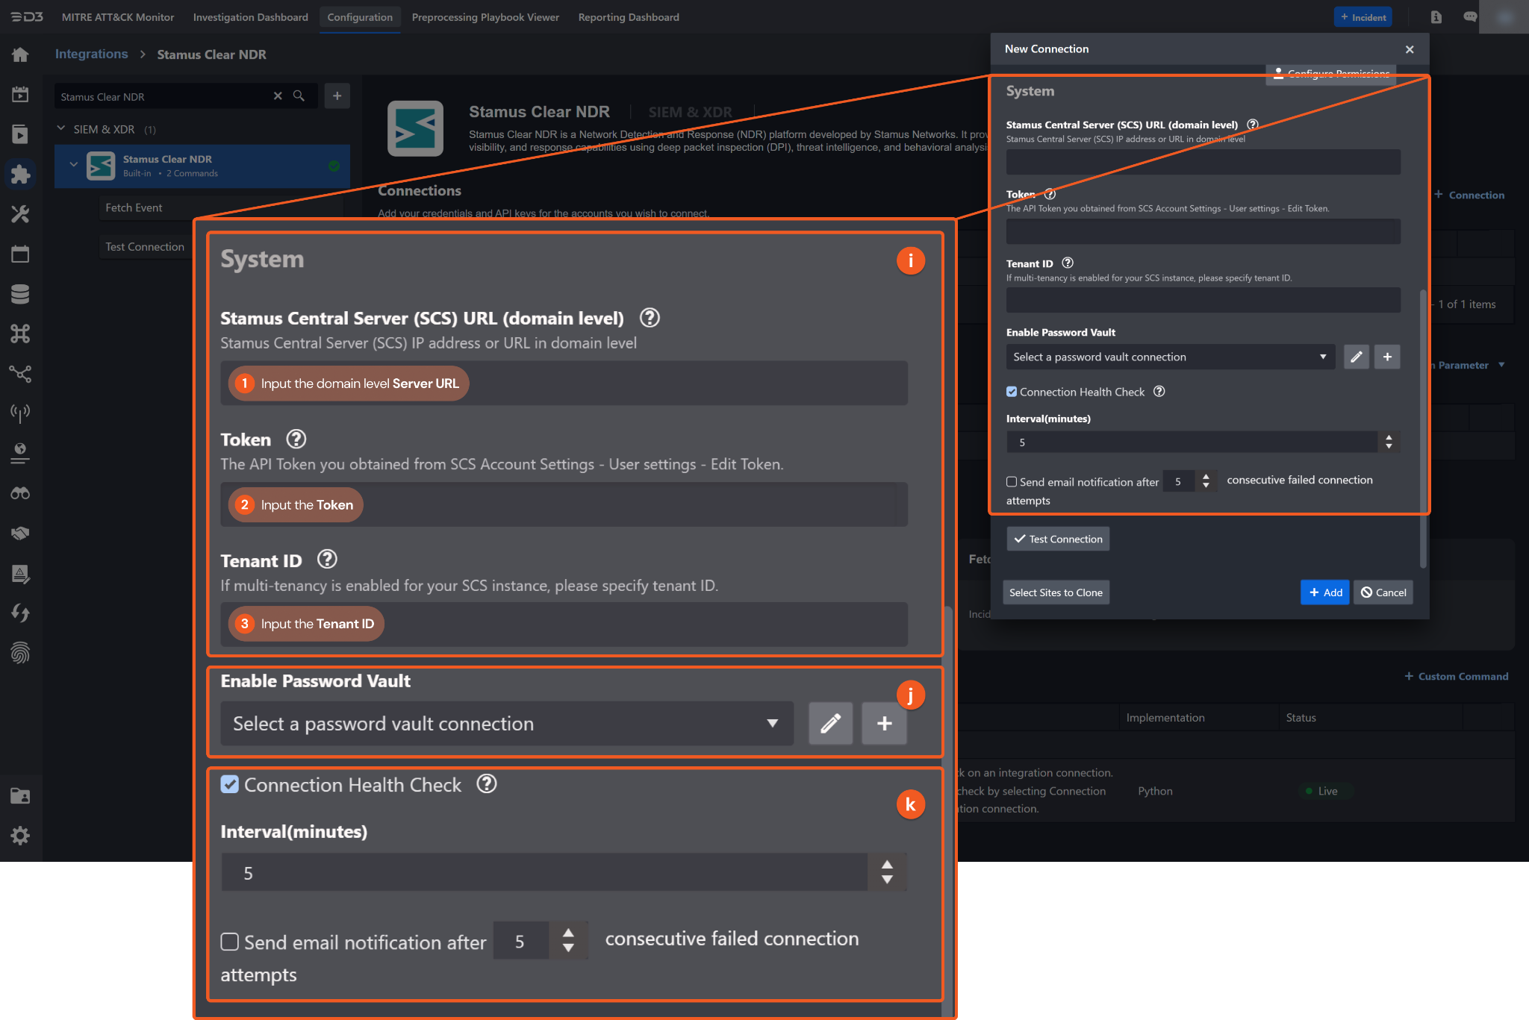This screenshot has height=1020, width=1529.
Task: Increase the Interval minutes stepper value
Action: [x=1389, y=437]
